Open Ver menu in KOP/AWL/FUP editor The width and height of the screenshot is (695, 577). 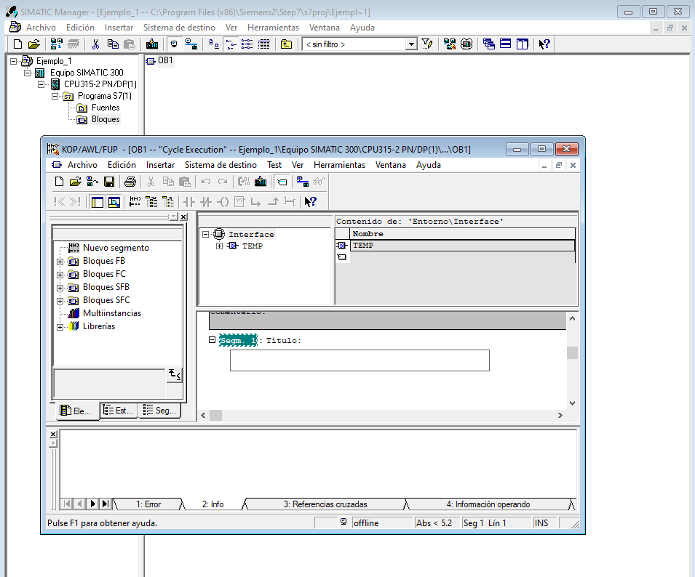[298, 165]
